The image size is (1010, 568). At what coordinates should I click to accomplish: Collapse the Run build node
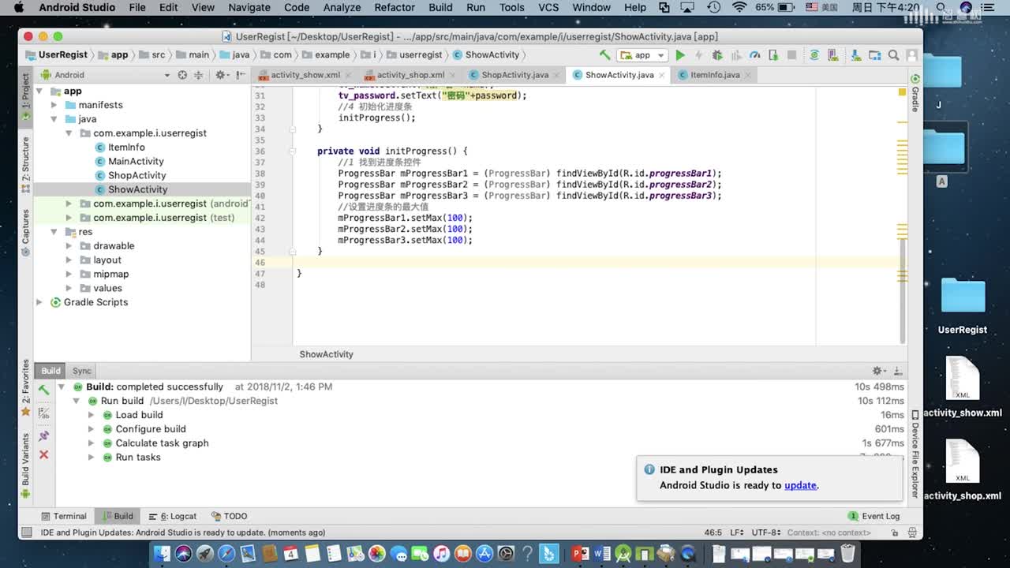pos(77,401)
